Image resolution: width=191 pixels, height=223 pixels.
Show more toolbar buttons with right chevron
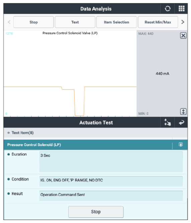click(183, 22)
